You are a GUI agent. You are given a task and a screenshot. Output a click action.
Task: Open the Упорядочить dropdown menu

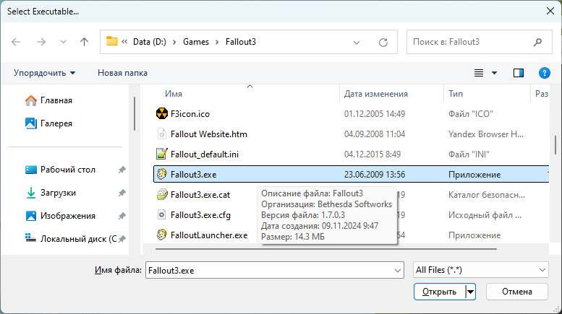44,73
